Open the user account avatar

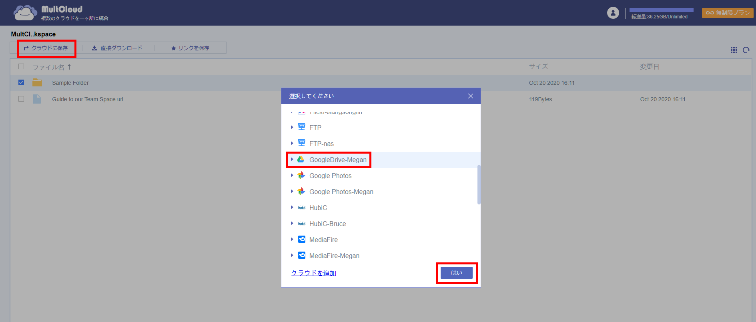613,13
